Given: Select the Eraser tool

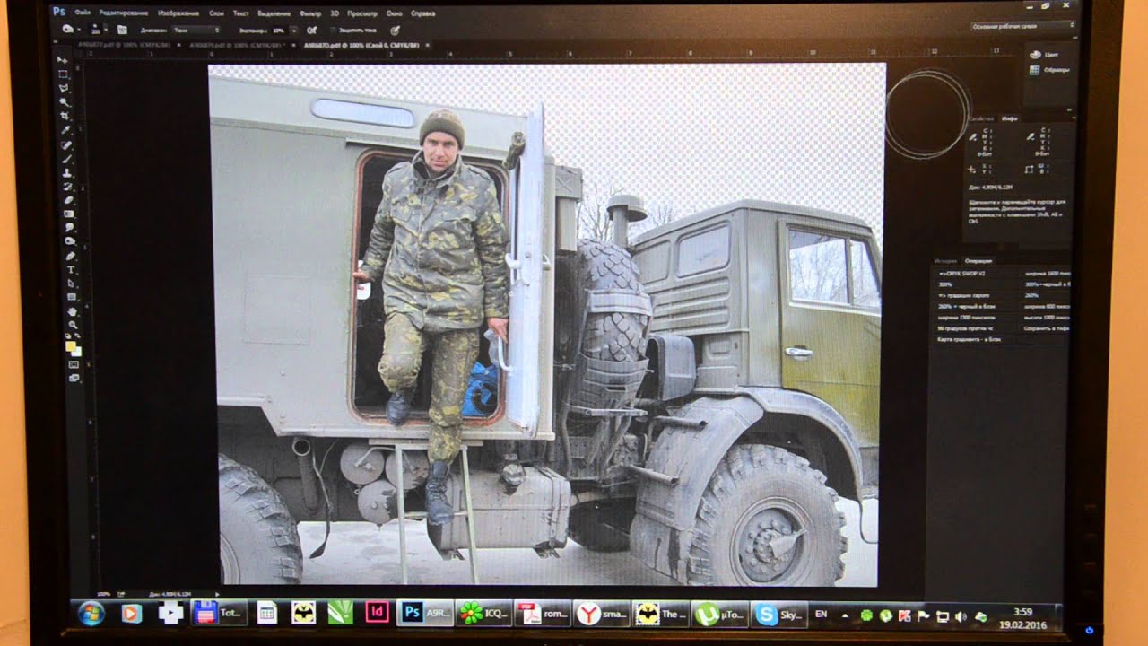Looking at the screenshot, I should (68, 199).
